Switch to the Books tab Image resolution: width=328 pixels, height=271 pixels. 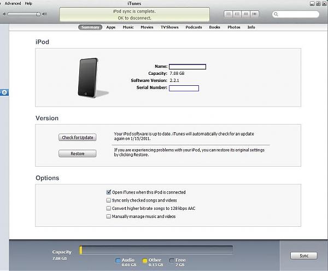tap(215, 27)
